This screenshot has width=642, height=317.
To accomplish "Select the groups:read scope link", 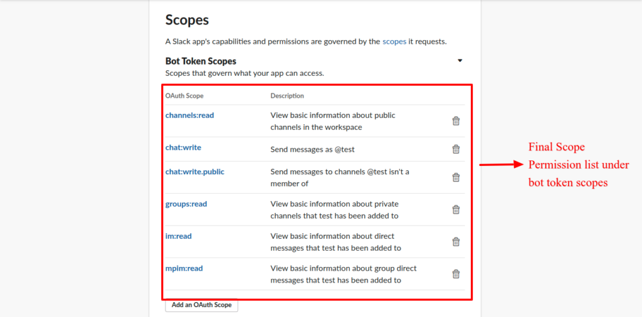I will point(186,204).
